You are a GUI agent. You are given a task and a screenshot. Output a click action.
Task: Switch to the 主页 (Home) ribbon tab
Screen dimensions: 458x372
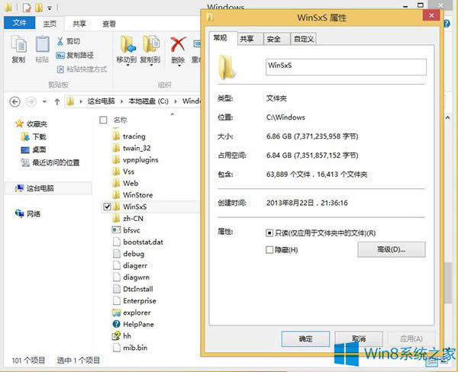(50, 24)
